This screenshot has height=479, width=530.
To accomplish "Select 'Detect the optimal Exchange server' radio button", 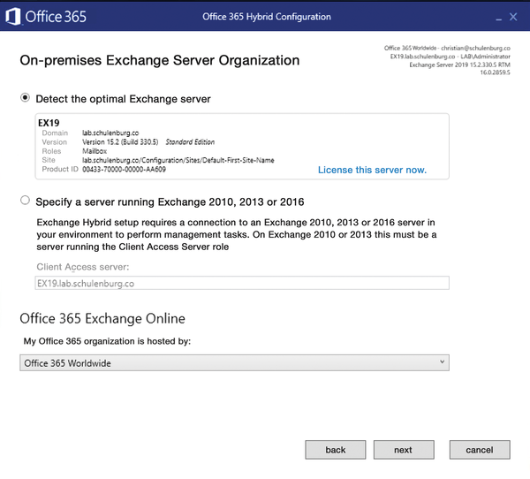I will click(x=25, y=98).
